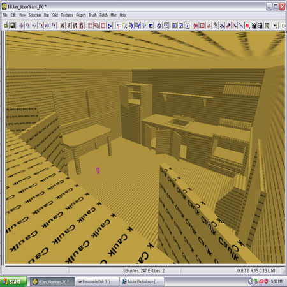Activate the red X clipper icon
287x287 pixels.
point(196,26)
